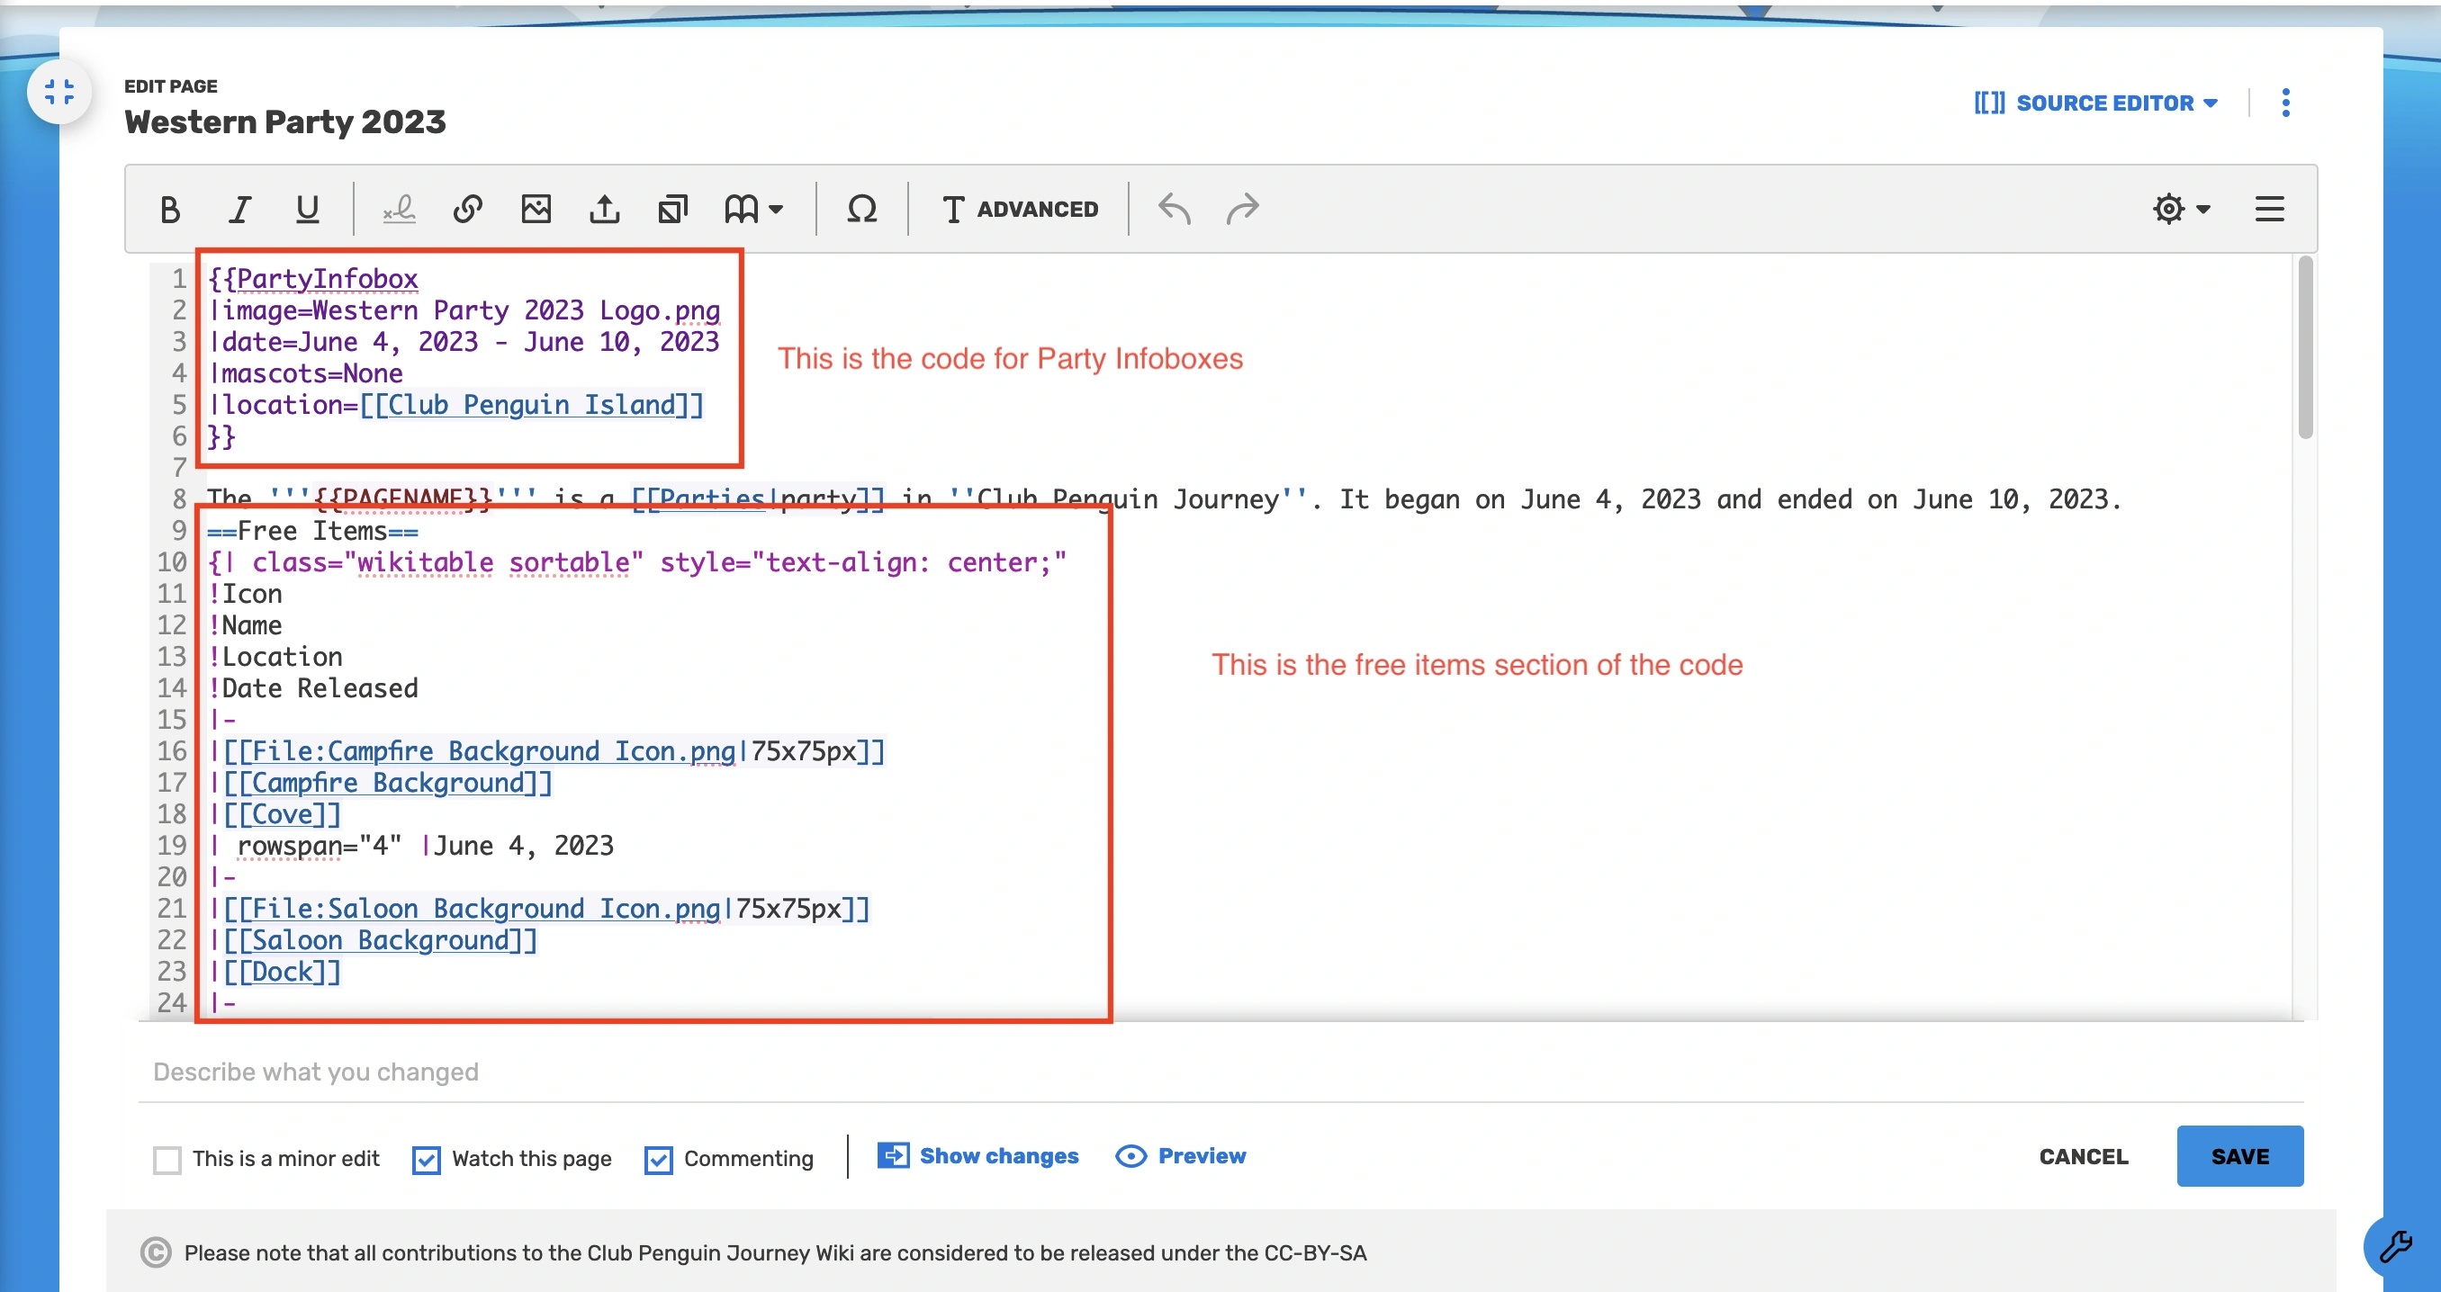Click the edit summary input field
This screenshot has height=1292, width=2441.
(x=1219, y=1072)
